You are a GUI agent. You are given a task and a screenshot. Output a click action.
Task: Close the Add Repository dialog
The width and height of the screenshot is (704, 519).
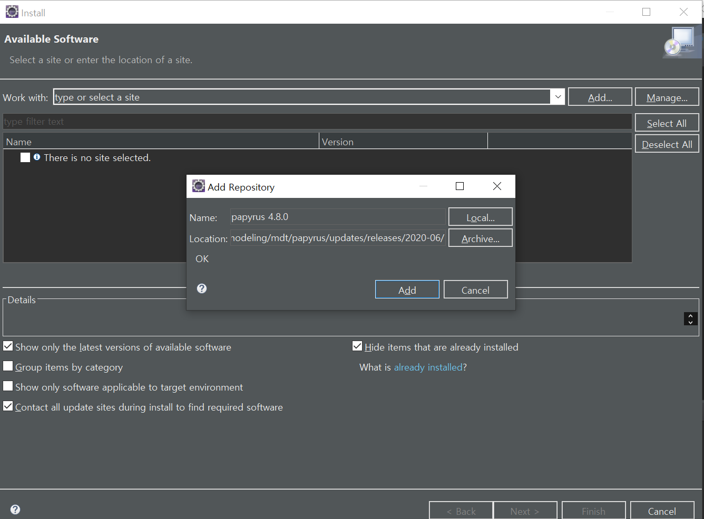pyautogui.click(x=497, y=186)
